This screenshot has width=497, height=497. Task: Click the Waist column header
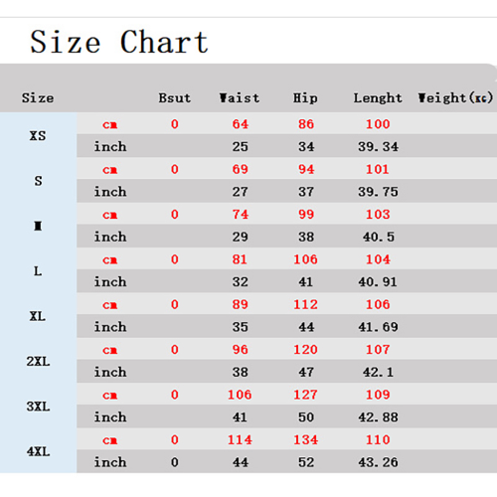tap(240, 98)
